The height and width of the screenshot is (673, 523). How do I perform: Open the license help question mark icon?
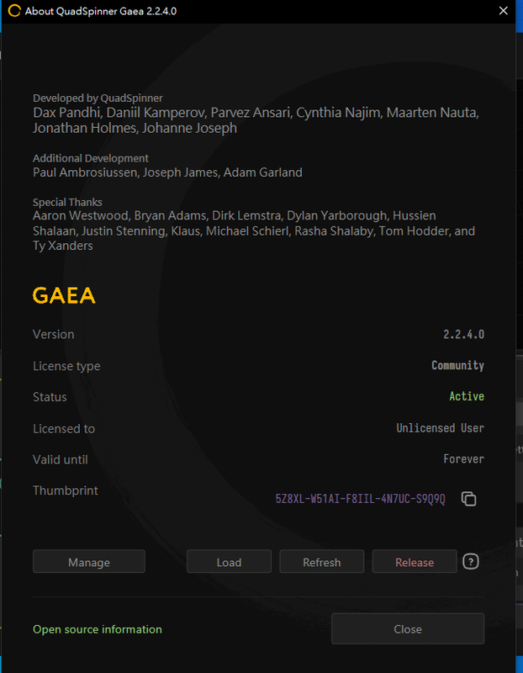coord(471,561)
